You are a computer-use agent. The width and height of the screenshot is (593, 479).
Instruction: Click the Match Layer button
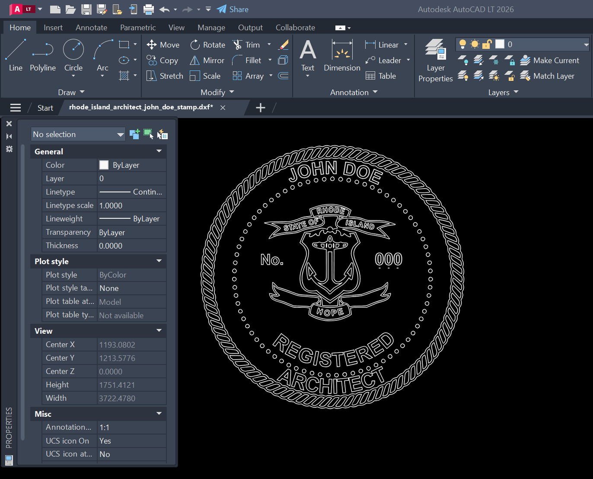(547, 76)
